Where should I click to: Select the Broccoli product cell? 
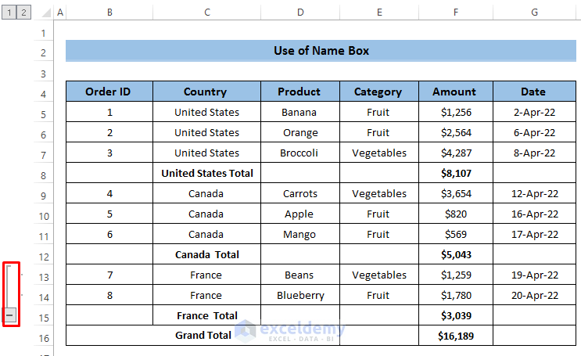click(299, 153)
